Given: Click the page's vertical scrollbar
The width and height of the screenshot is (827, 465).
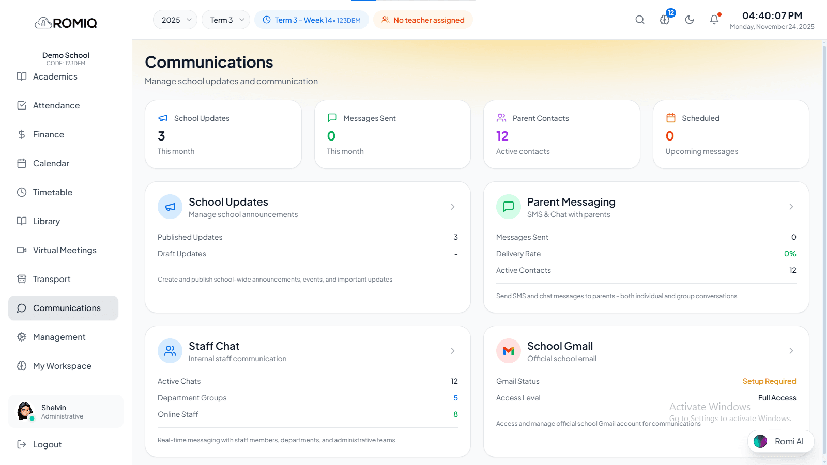Looking at the screenshot, I should pyautogui.click(x=824, y=248).
